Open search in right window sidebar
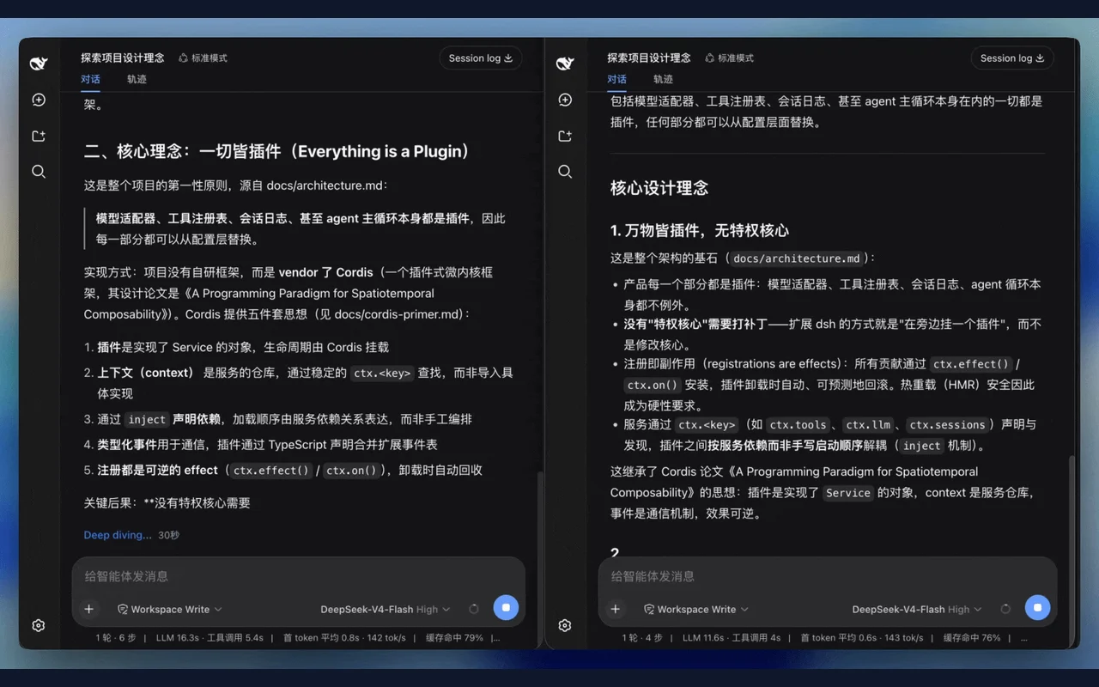Image resolution: width=1099 pixels, height=687 pixels. pyautogui.click(x=565, y=172)
